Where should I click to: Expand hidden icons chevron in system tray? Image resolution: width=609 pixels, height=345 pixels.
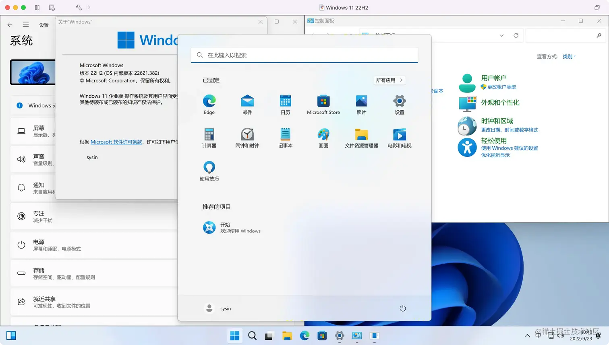point(527,335)
